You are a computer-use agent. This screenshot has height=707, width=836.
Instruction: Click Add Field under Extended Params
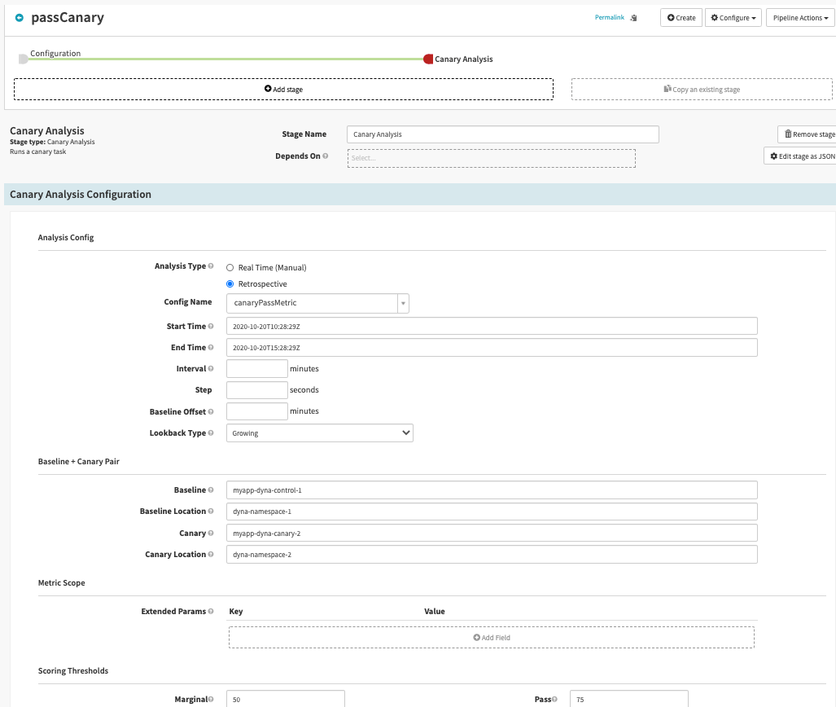(x=491, y=637)
